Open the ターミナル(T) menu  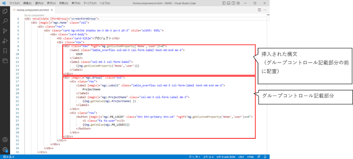coord(90,4)
